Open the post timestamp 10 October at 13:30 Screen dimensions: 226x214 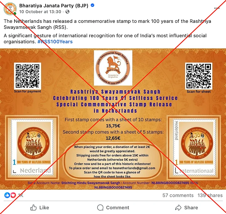pos(40,12)
